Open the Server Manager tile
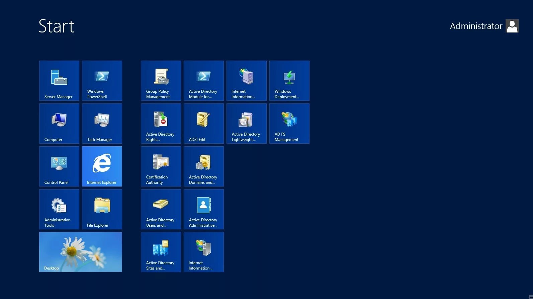533x299 pixels. click(x=59, y=81)
